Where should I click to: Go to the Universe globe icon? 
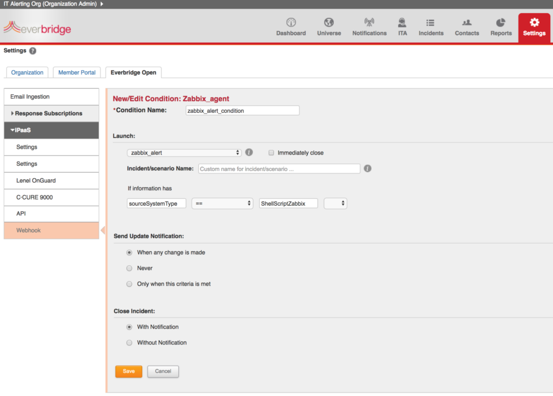[329, 23]
